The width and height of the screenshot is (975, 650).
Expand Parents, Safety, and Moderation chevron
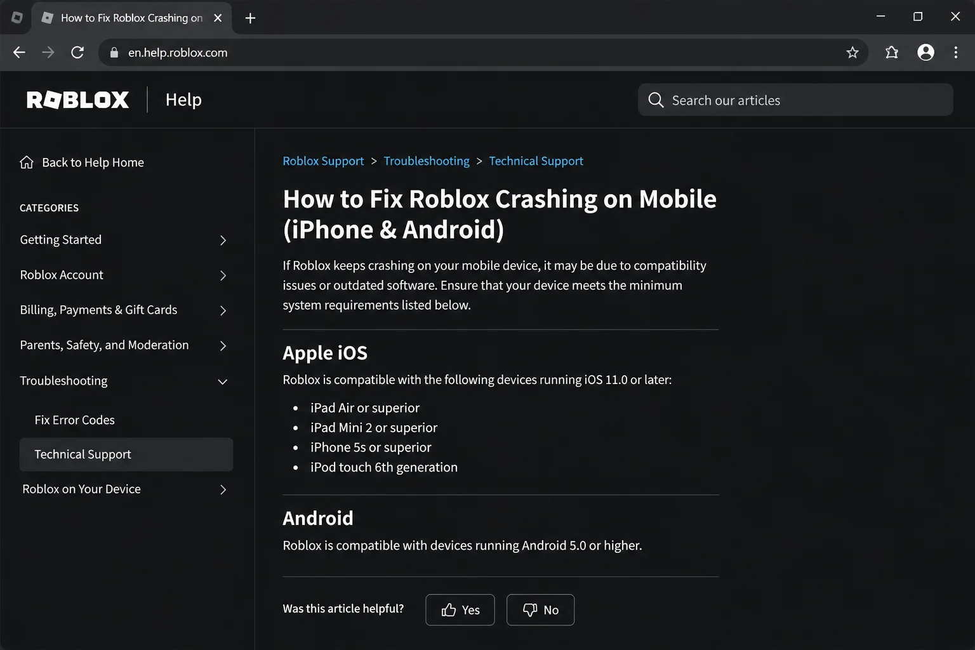click(x=223, y=346)
